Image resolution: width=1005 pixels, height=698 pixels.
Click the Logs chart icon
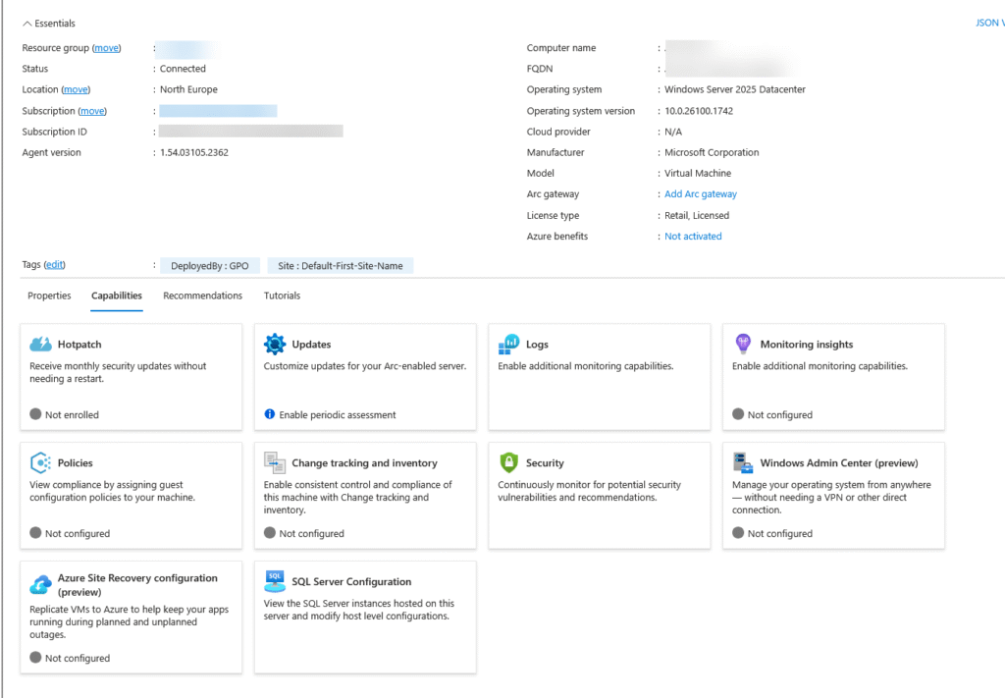pyautogui.click(x=509, y=345)
